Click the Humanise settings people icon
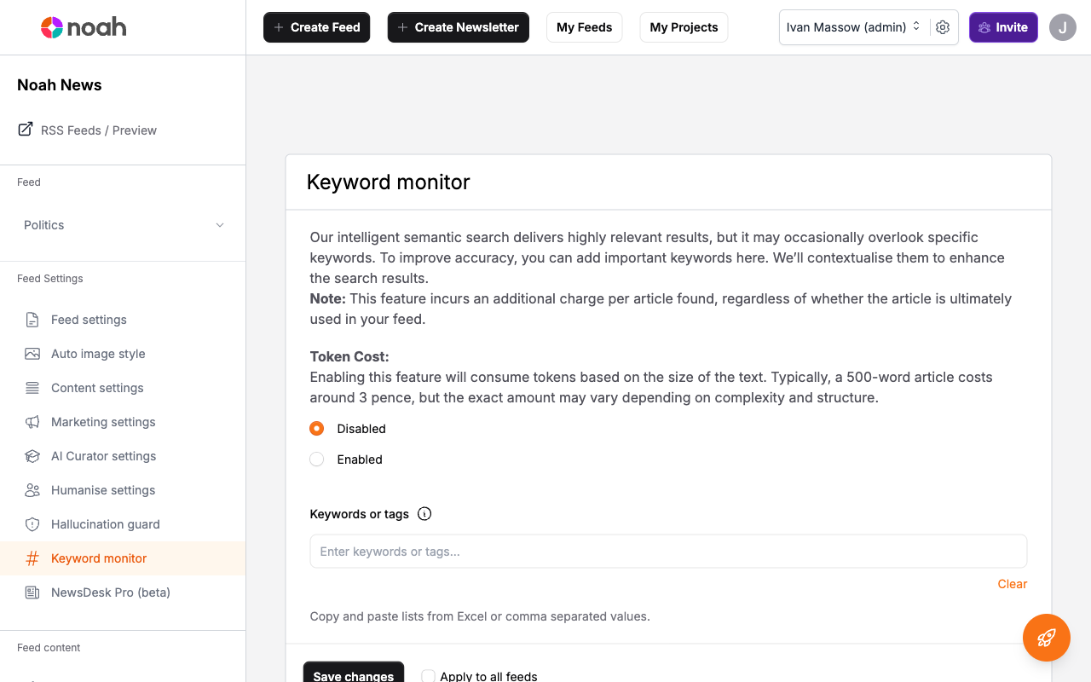 point(32,490)
